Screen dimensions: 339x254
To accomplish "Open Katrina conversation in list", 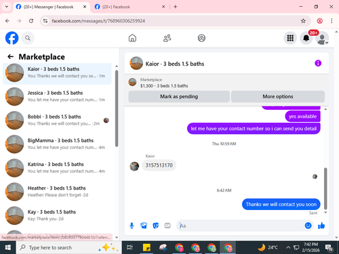I will [x=57, y=168].
